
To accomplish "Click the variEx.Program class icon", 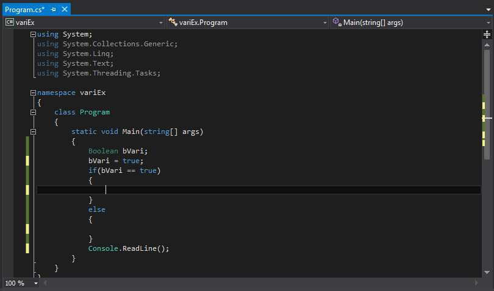I will tap(173, 22).
